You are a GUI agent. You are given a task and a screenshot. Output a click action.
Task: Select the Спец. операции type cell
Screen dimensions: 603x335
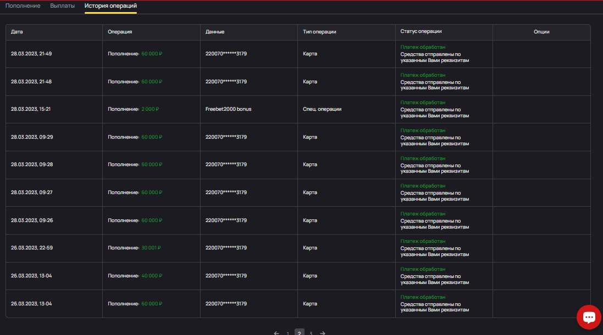coord(322,109)
